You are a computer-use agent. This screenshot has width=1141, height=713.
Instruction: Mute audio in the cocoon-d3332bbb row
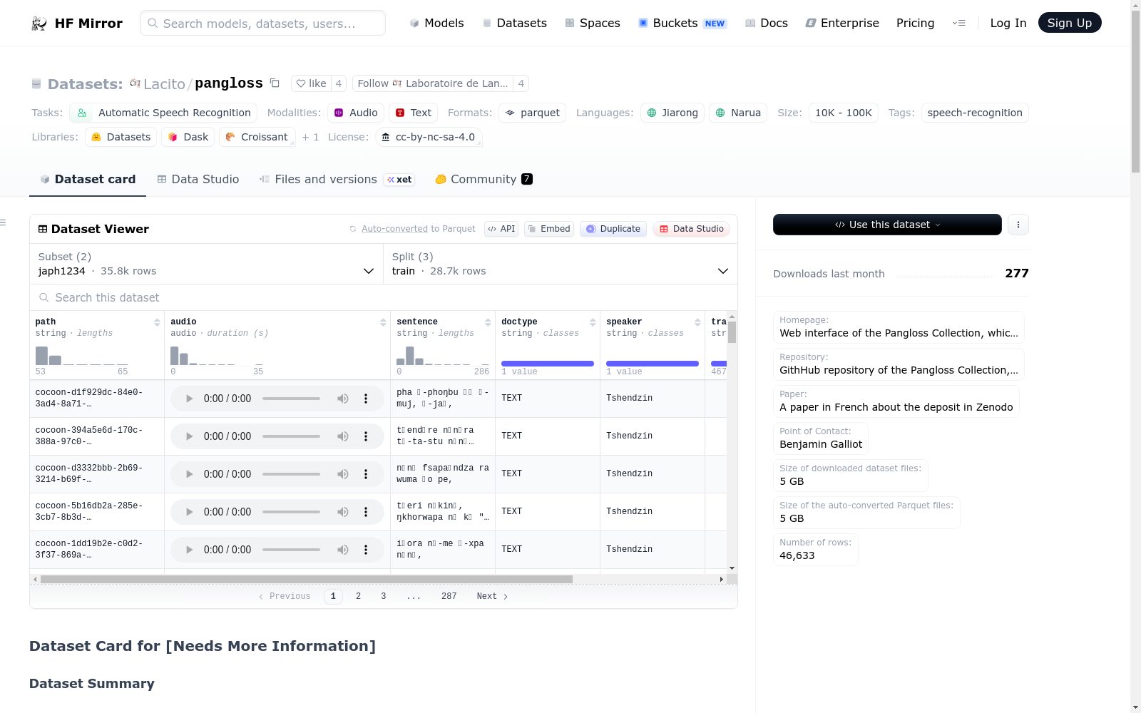click(343, 474)
